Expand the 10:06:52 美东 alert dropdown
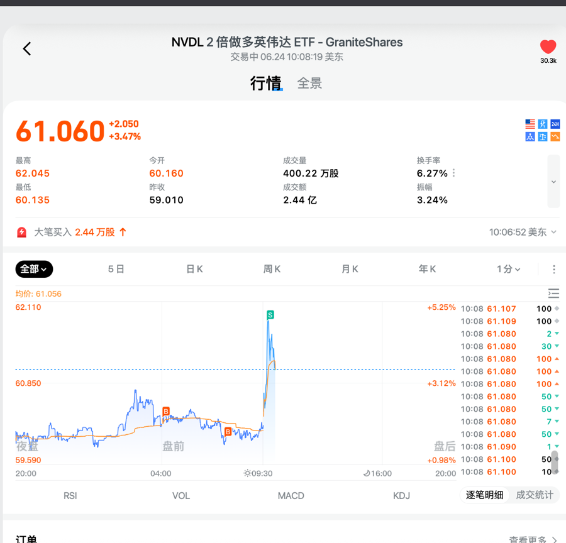Image resolution: width=566 pixels, height=543 pixels. pyautogui.click(x=523, y=233)
